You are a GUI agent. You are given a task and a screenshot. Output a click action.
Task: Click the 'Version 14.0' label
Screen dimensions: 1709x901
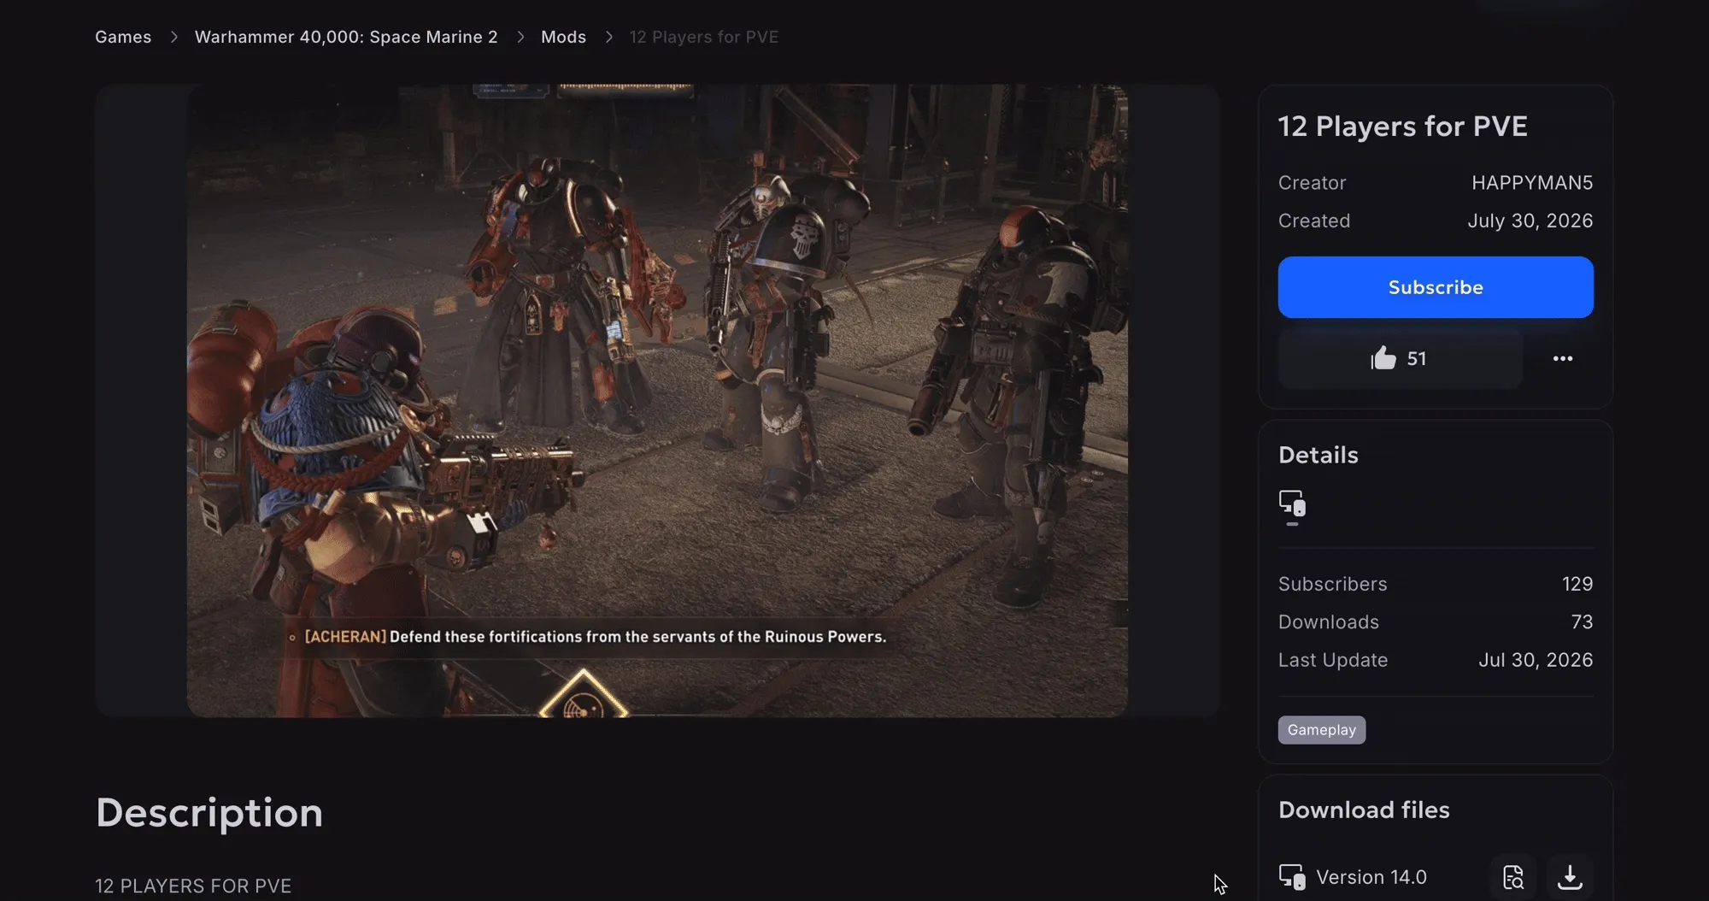coord(1371,877)
